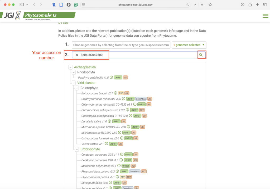Show Safari sidebar panel
Screen dimensions: 270x189
coord(22,4)
